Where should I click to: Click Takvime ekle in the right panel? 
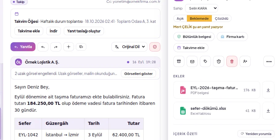coord(191,48)
